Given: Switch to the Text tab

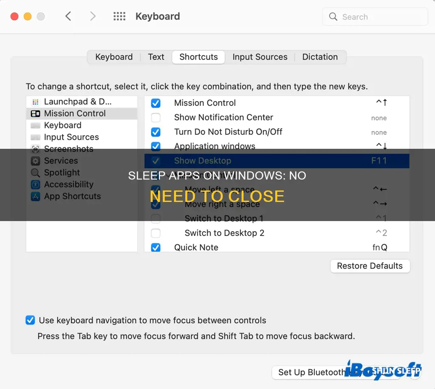Looking at the screenshot, I should tap(156, 57).
